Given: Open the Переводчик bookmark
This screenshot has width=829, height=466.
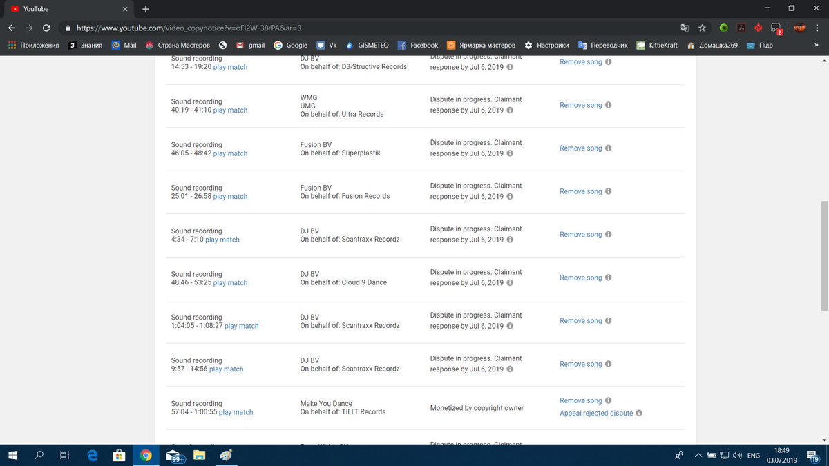Looking at the screenshot, I should pyautogui.click(x=603, y=45).
